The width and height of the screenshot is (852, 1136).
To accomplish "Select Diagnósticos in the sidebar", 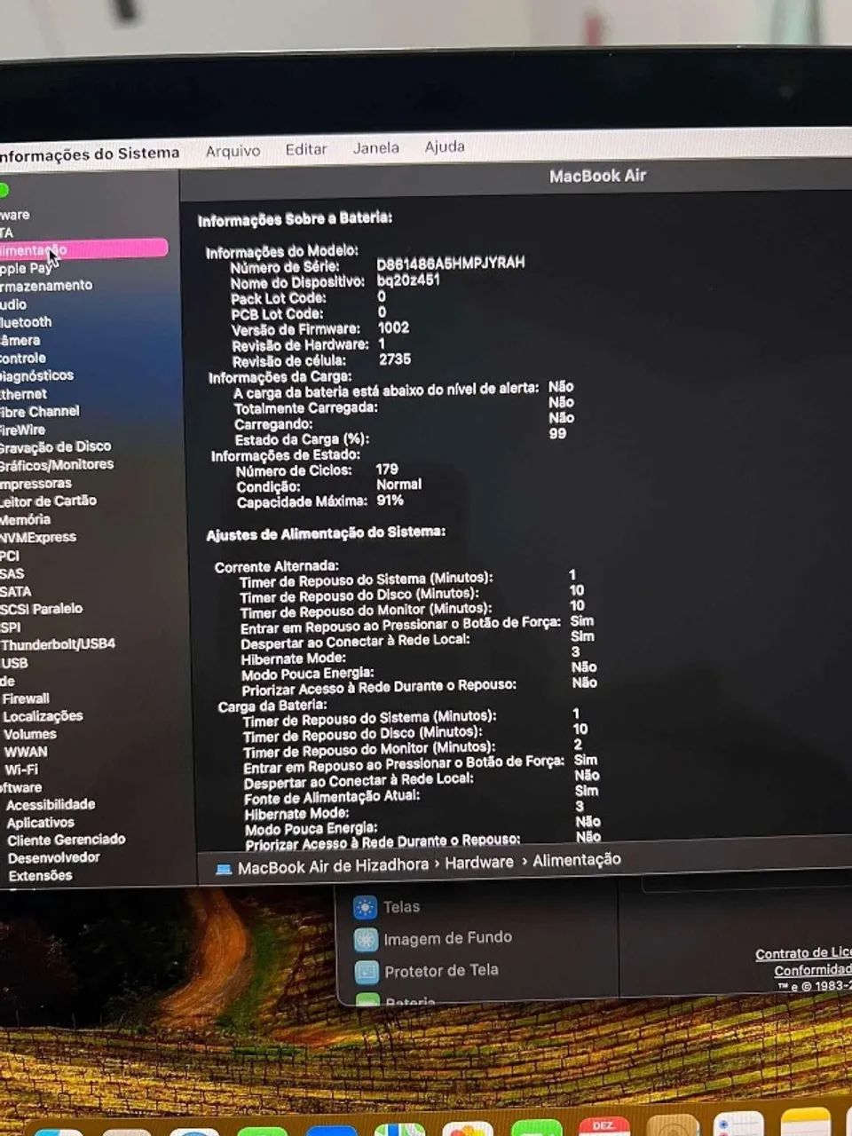I will [x=36, y=375].
